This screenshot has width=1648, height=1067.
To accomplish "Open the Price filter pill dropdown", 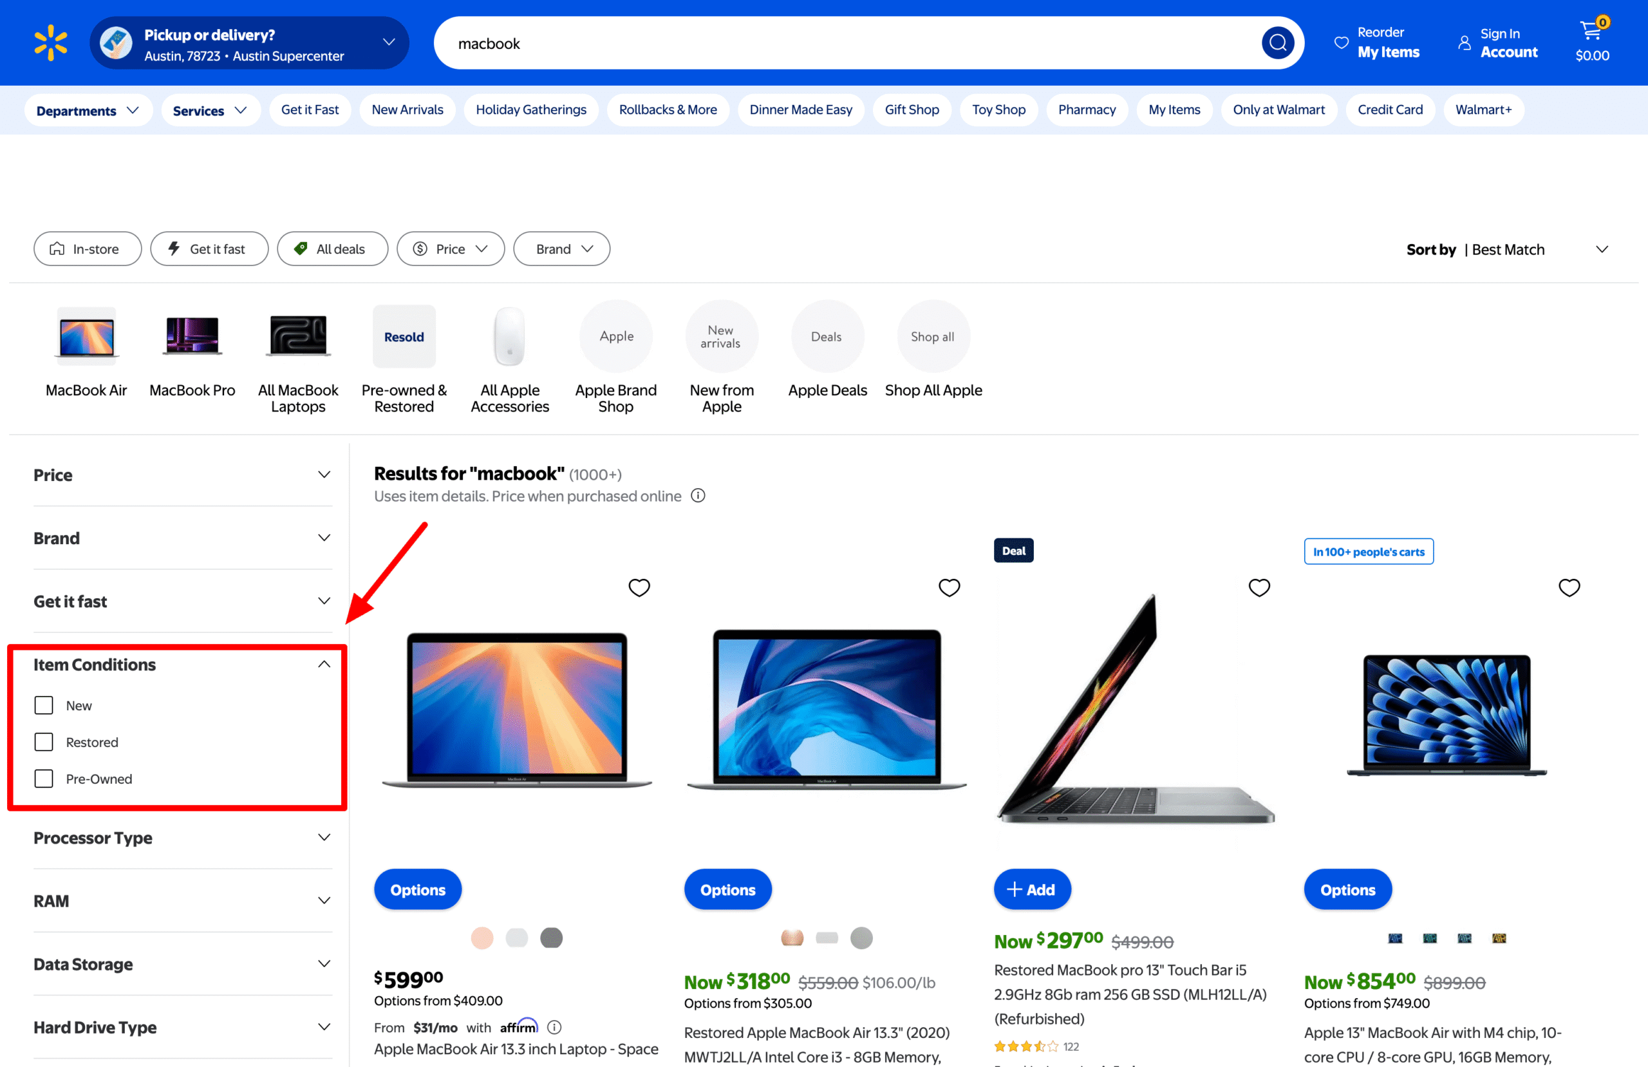I will [x=450, y=249].
